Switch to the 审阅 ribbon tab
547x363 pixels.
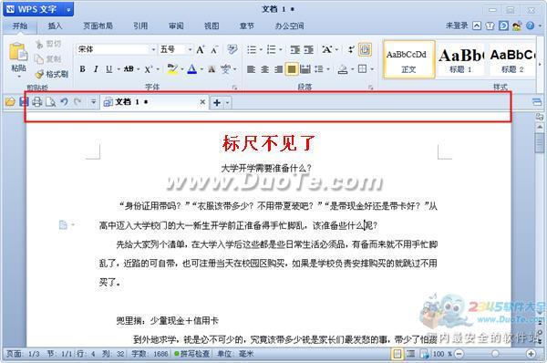pos(176,26)
